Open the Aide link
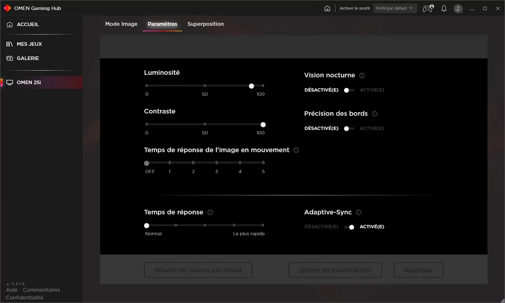Screen dimensions: 505x303 [12, 290]
